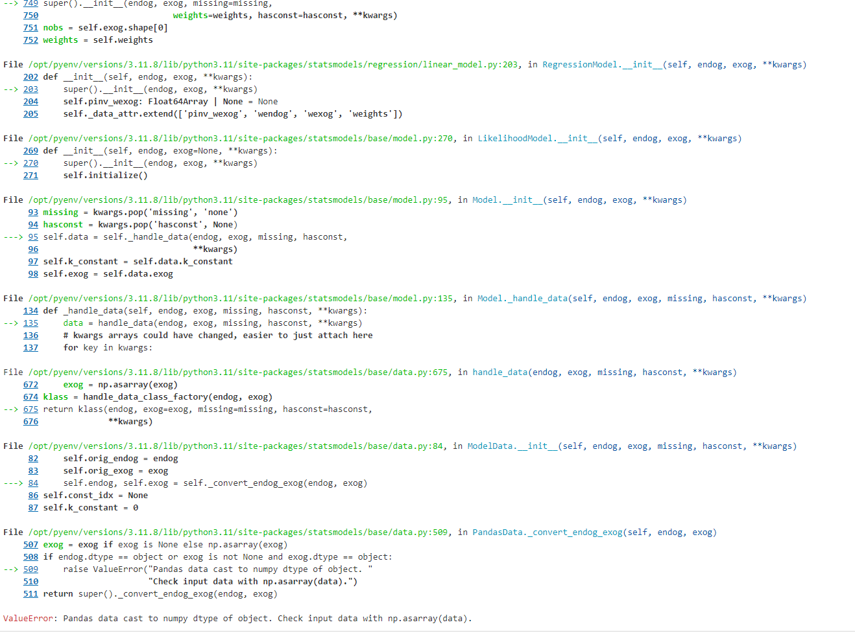Click line number 752 for weights assignment
Screen dimensions: 855x640
[x=30, y=40]
